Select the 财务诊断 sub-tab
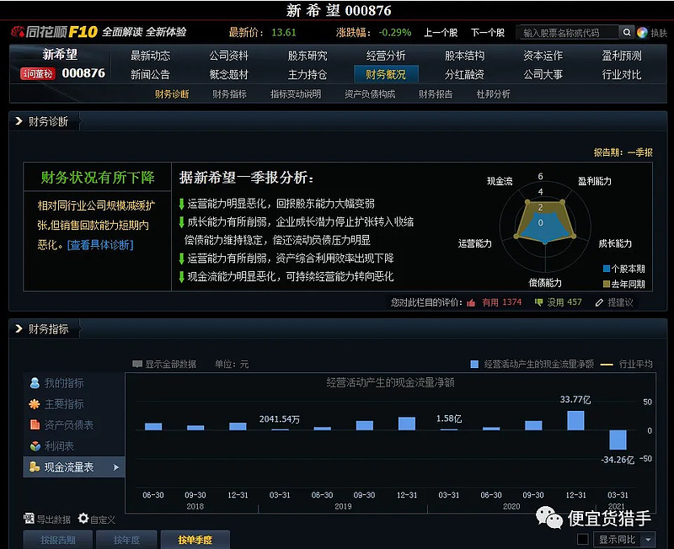 [172, 94]
